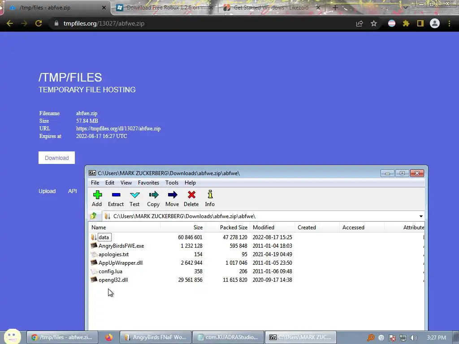The height and width of the screenshot is (344, 459).
Task: Go up one folder level in 7-Zip
Action: pyautogui.click(x=94, y=216)
